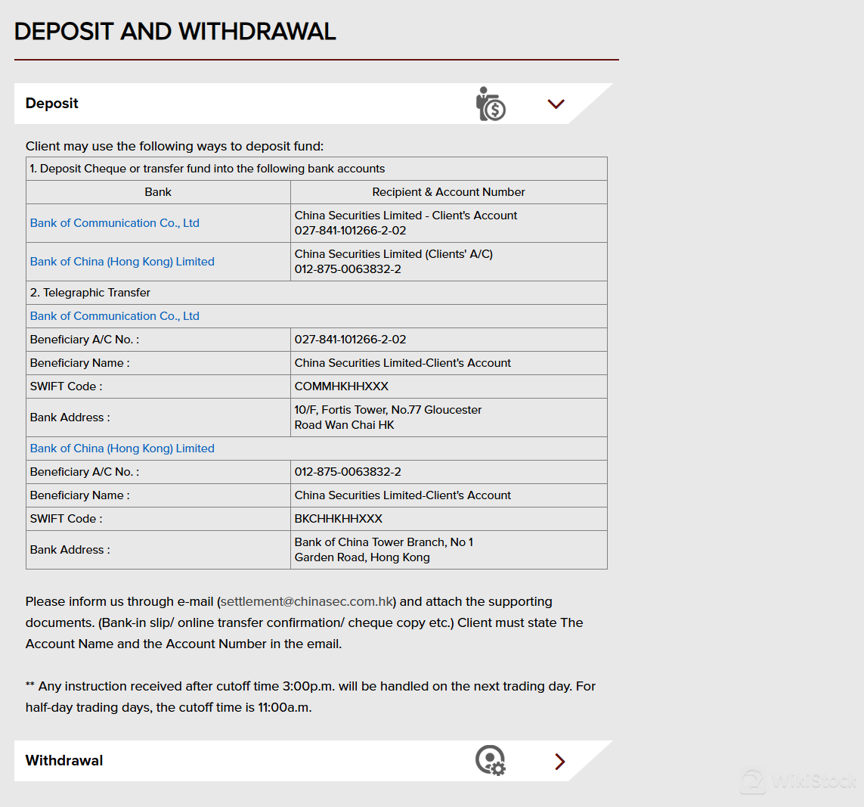Open Bank of Communication link under Telegraphic Transfer

click(x=115, y=316)
